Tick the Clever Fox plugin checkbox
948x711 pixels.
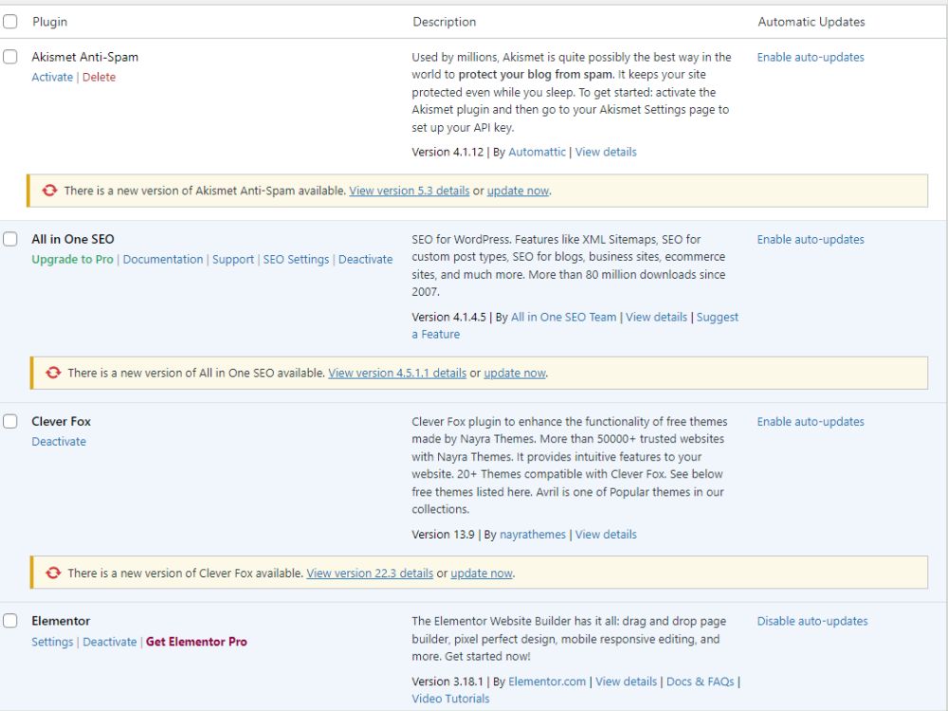[10, 422]
